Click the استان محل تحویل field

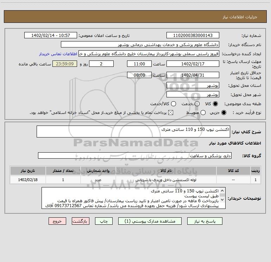[193, 85]
